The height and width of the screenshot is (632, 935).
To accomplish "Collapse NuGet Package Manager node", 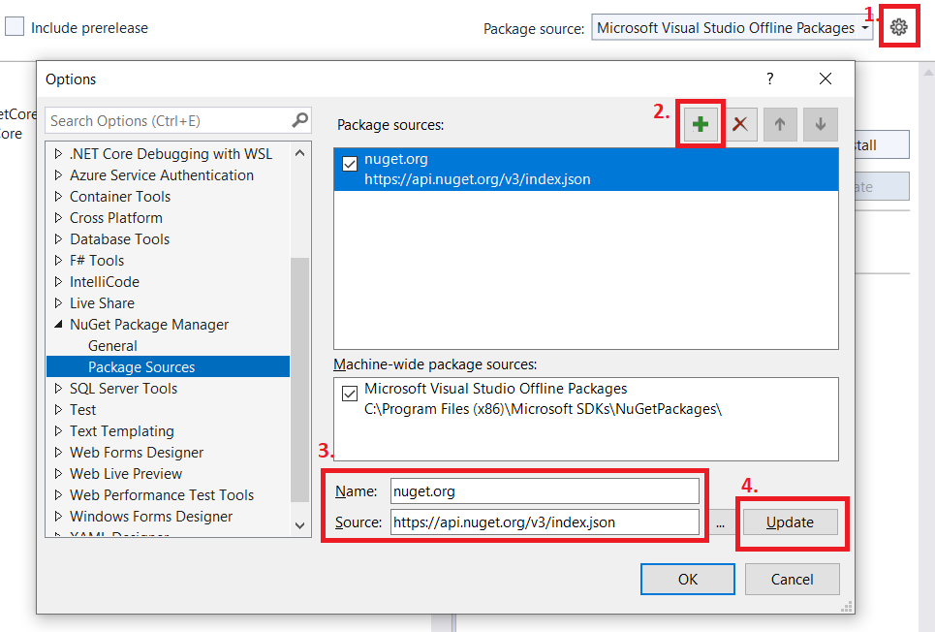I will [58, 324].
